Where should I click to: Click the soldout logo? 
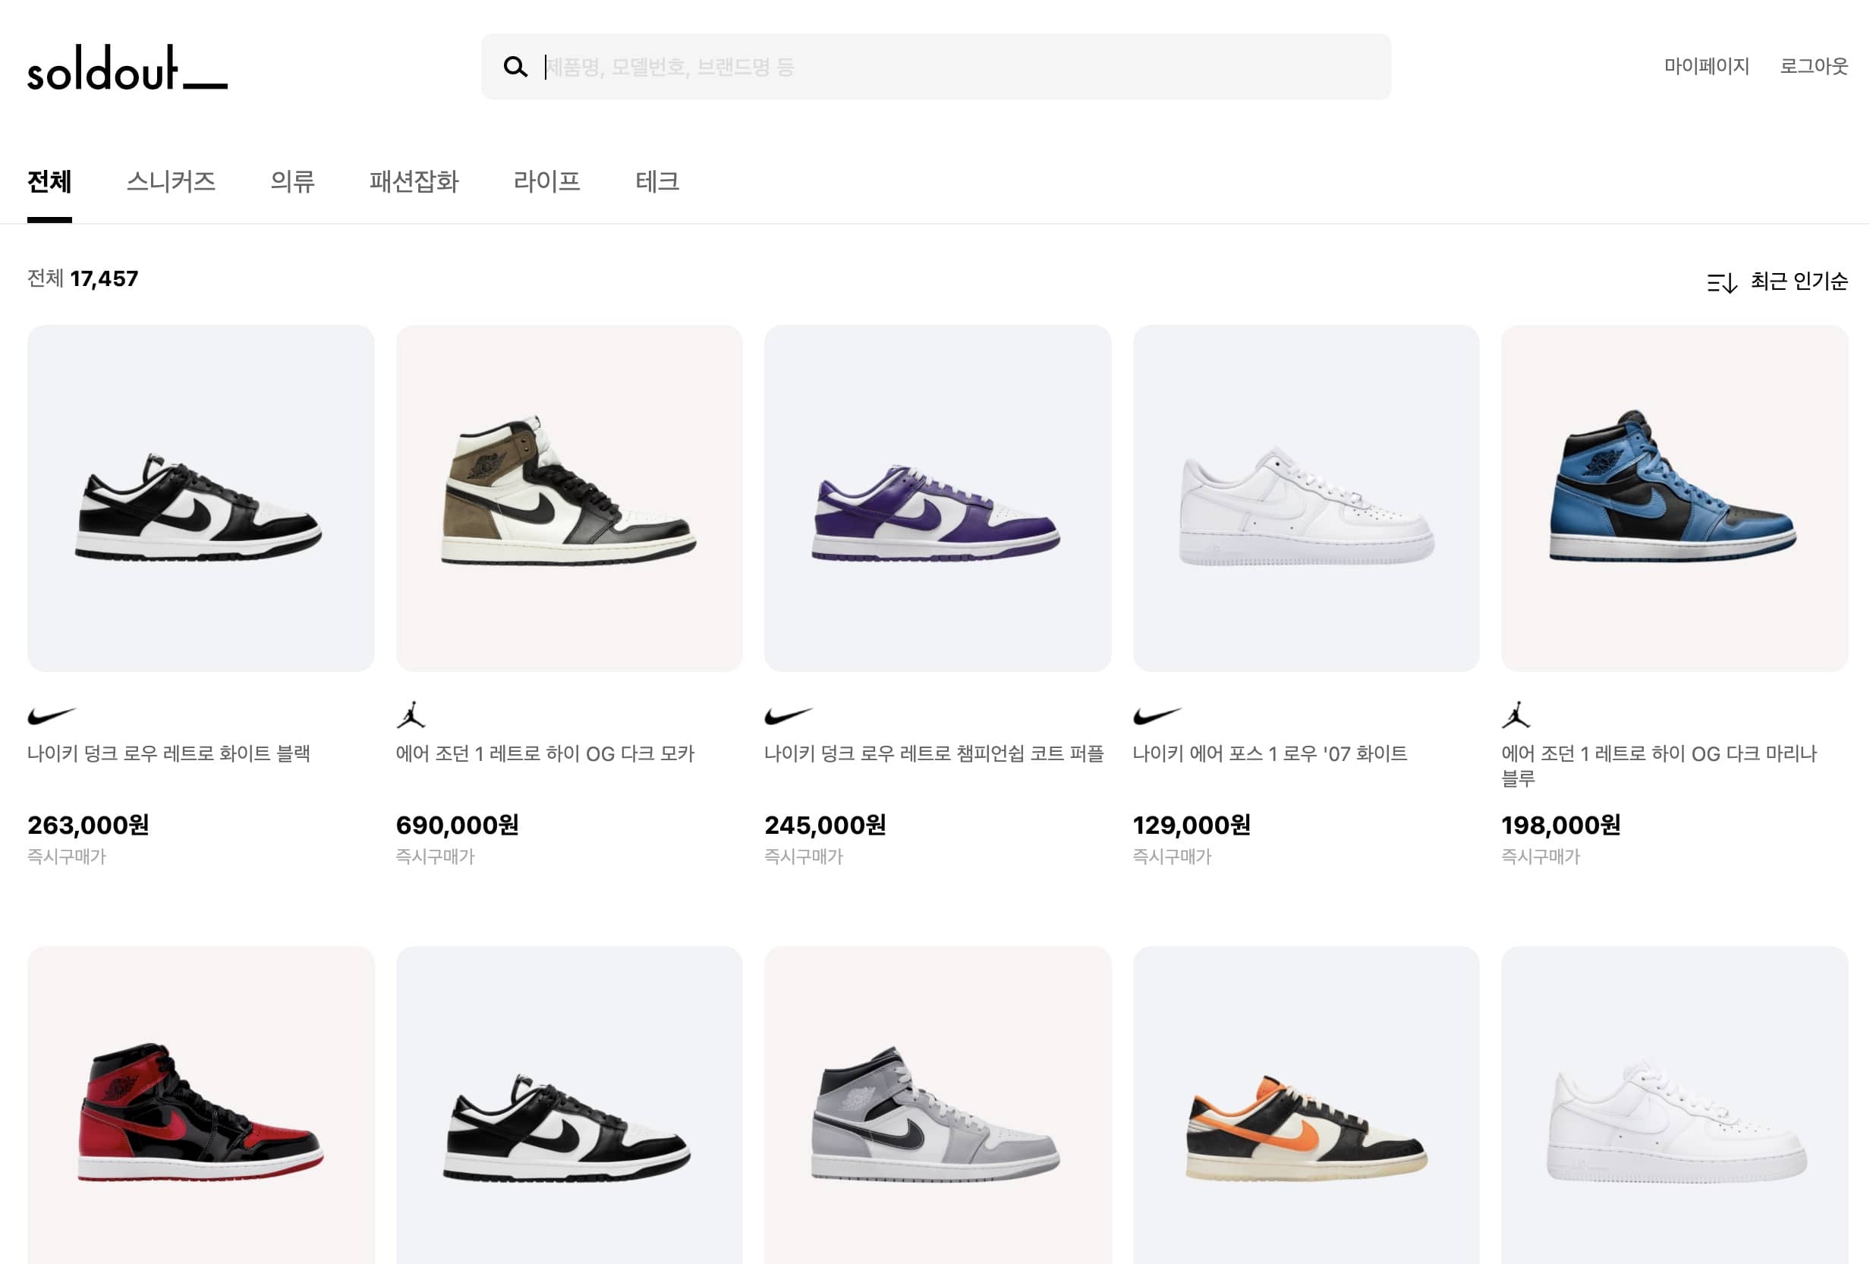point(127,68)
